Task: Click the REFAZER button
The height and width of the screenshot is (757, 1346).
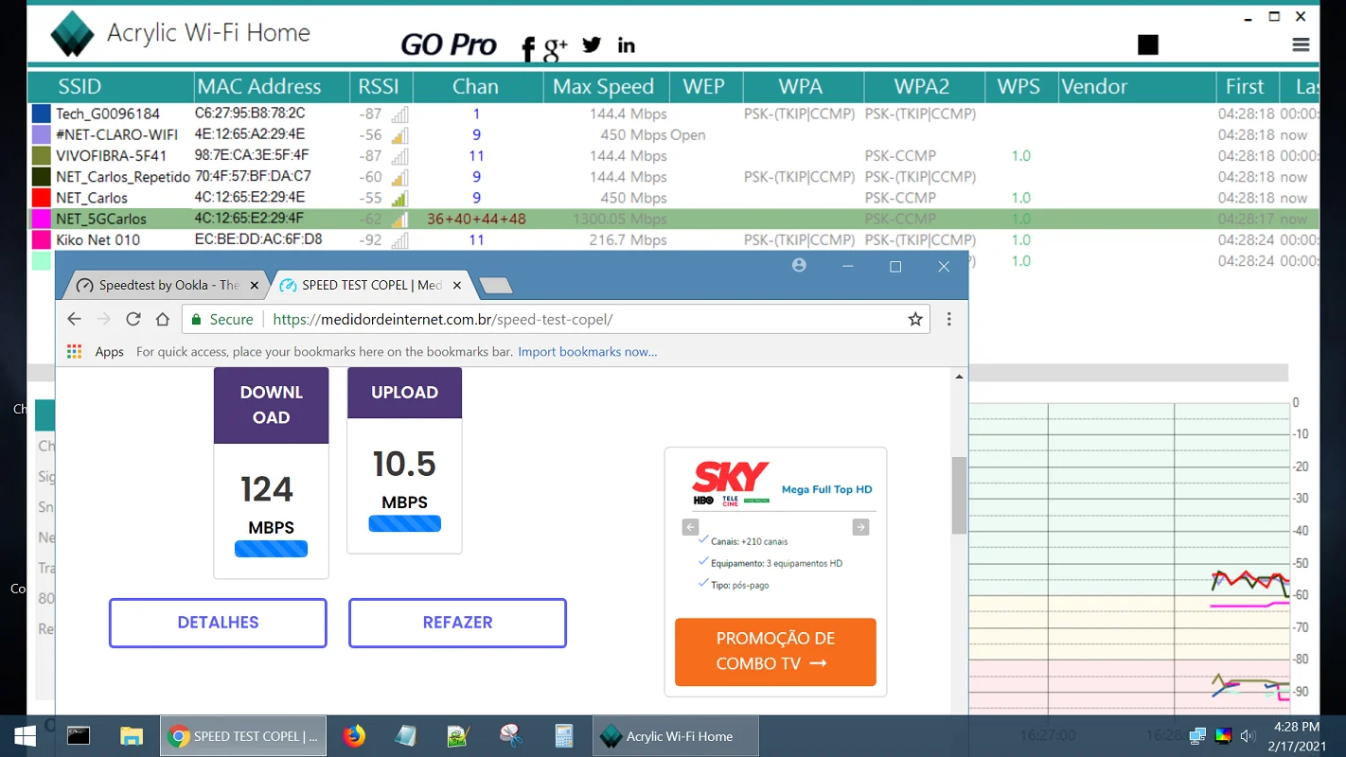Action: (458, 623)
